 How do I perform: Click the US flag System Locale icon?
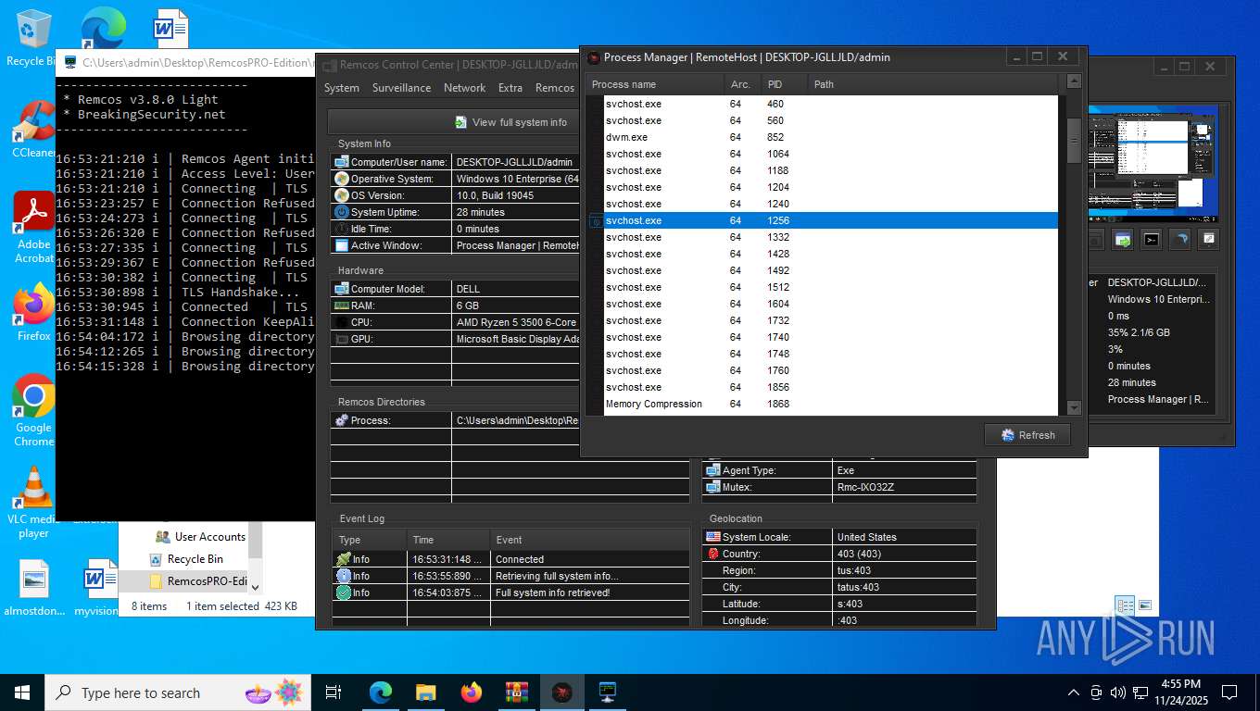(713, 537)
